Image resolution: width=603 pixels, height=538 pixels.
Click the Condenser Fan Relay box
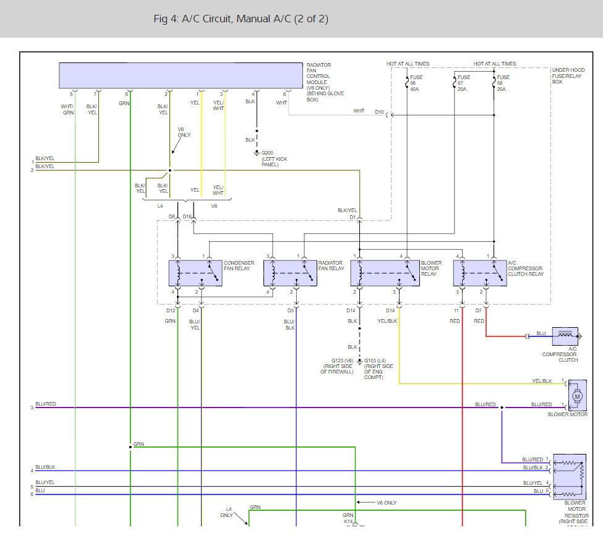(x=195, y=273)
